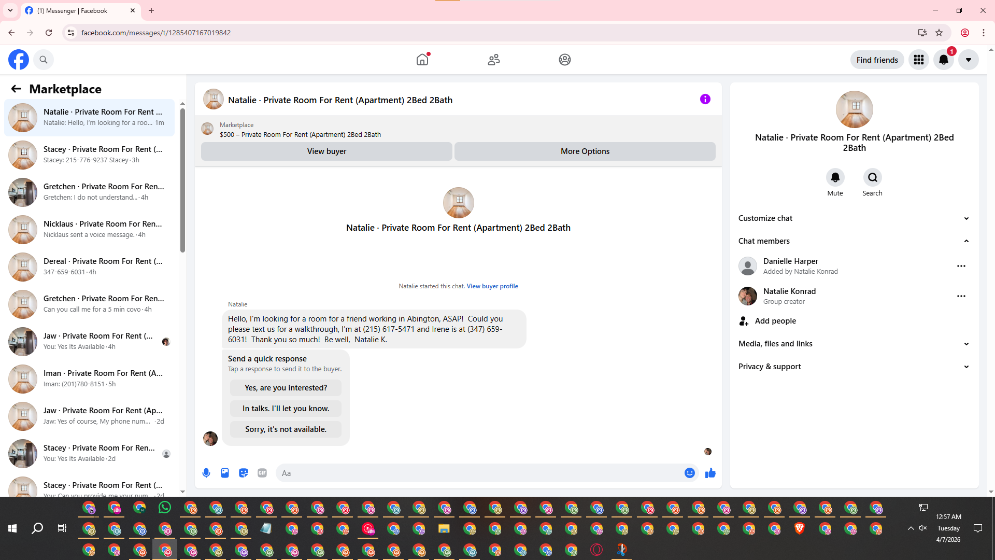Reload the page in browser toolbar
The image size is (995, 560).
click(x=49, y=33)
